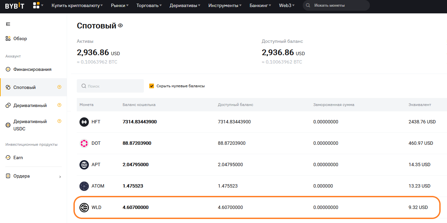Click the Ордера sidebar icon
This screenshot has width=447, height=223.
click(x=8, y=176)
